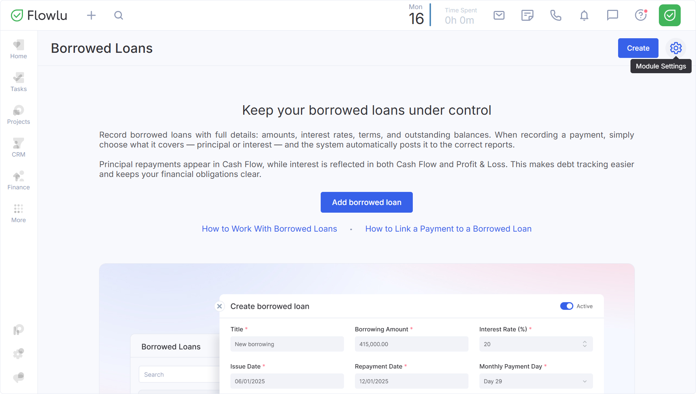Screen dimensions: 696x394
Task: Adjust the Interest Rate stepper arrows
Action: coord(585,344)
